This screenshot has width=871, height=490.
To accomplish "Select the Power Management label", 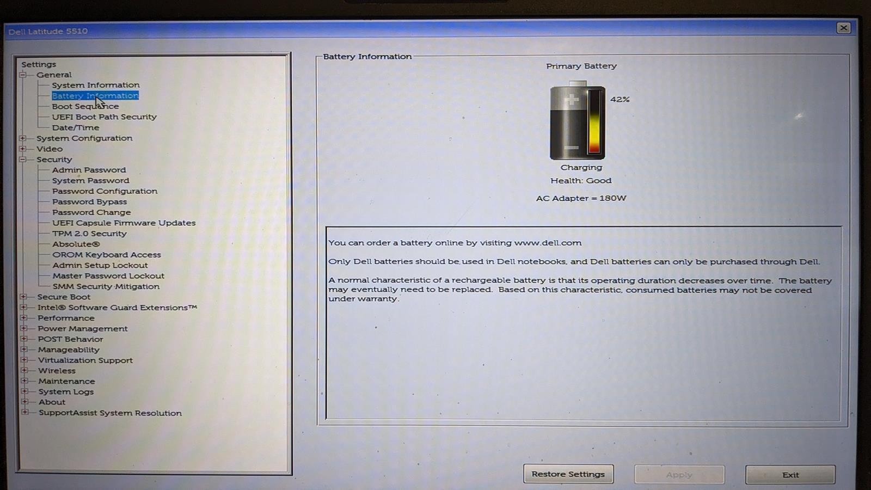I will tap(83, 328).
